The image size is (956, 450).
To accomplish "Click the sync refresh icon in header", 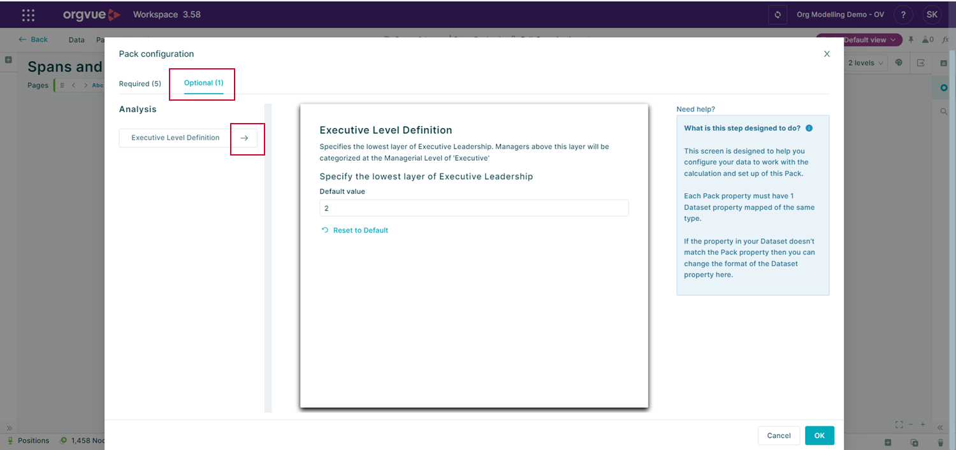I will coord(778,15).
